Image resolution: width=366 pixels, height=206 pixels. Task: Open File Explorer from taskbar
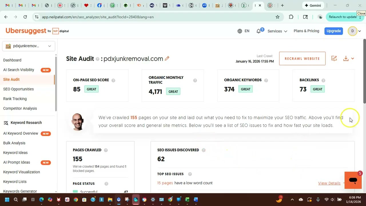[x=110, y=200]
